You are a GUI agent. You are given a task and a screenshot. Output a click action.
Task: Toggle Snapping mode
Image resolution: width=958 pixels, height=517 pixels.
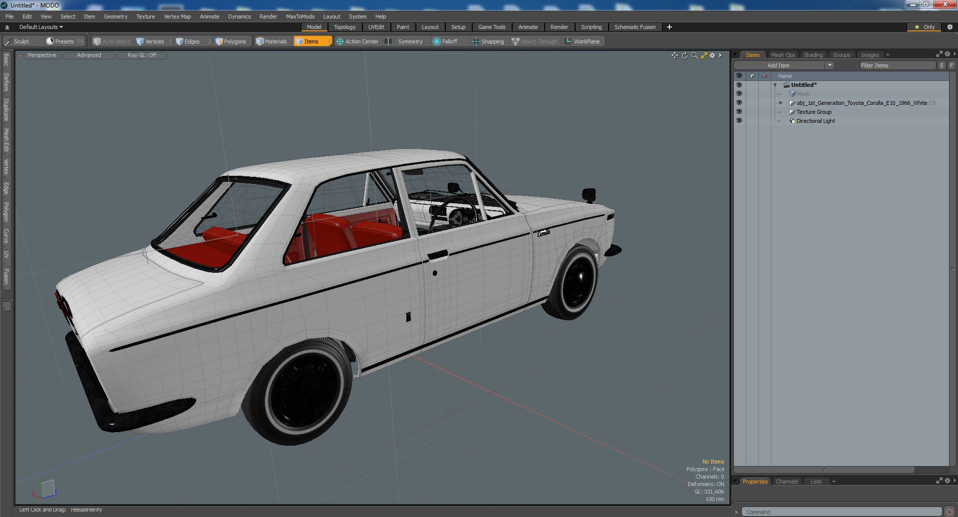[488, 41]
